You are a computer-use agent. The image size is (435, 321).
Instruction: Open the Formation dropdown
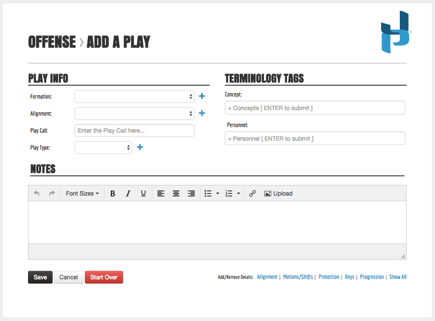[134, 97]
